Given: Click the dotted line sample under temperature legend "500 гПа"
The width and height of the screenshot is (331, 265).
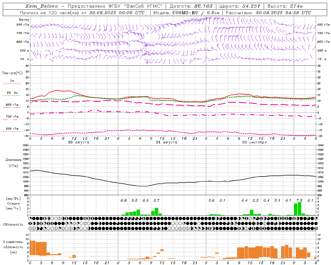Looking at the screenshot, I should point(12,131).
